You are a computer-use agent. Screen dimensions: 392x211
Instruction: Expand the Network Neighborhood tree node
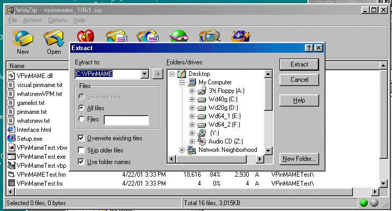pos(183,150)
